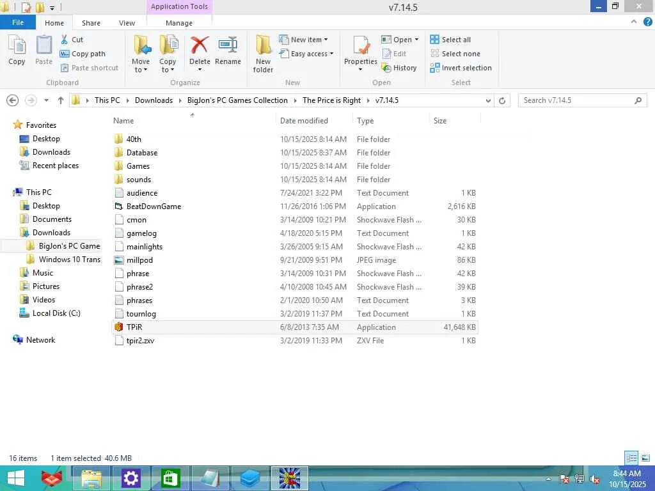Viewport: 655px width, 491px height.
Task: Select the millpod JPEG image
Action: (x=295, y=260)
